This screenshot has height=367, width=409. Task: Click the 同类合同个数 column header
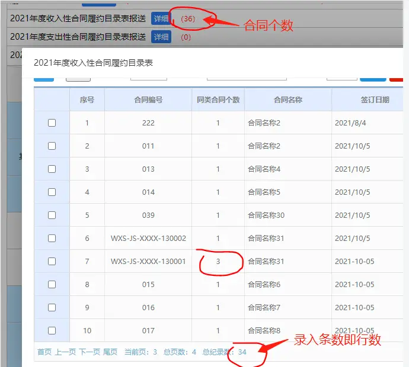click(x=218, y=100)
